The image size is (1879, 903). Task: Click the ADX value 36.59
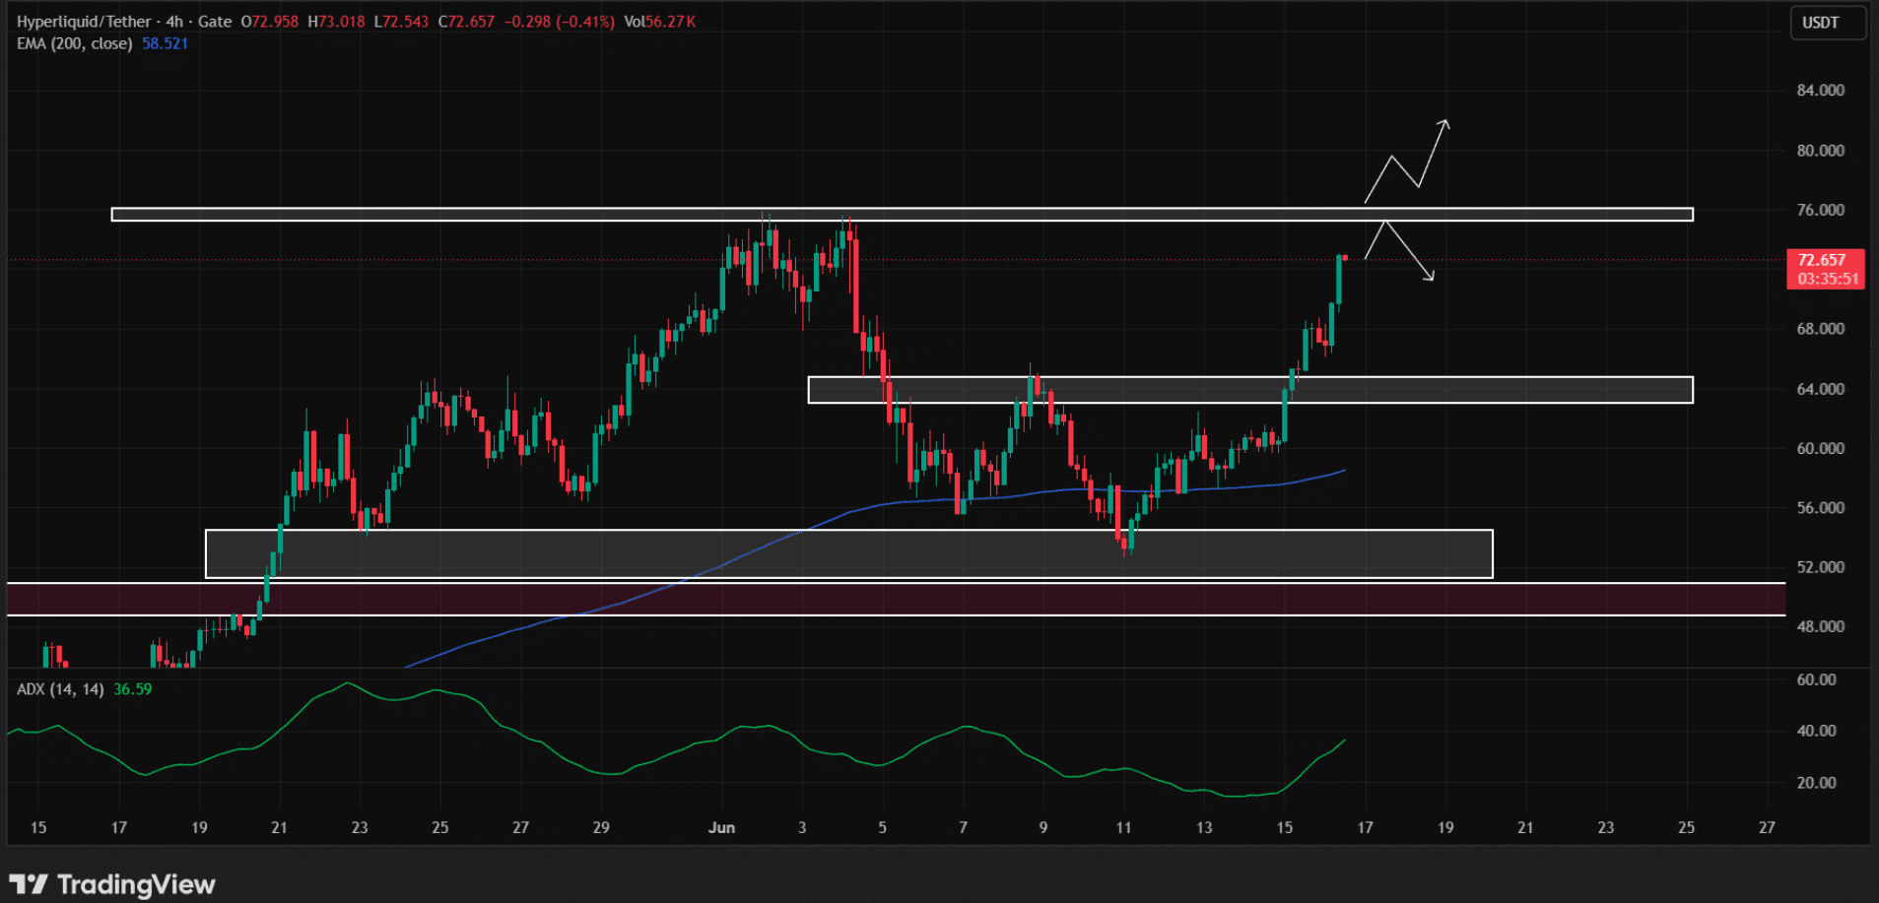coord(133,689)
